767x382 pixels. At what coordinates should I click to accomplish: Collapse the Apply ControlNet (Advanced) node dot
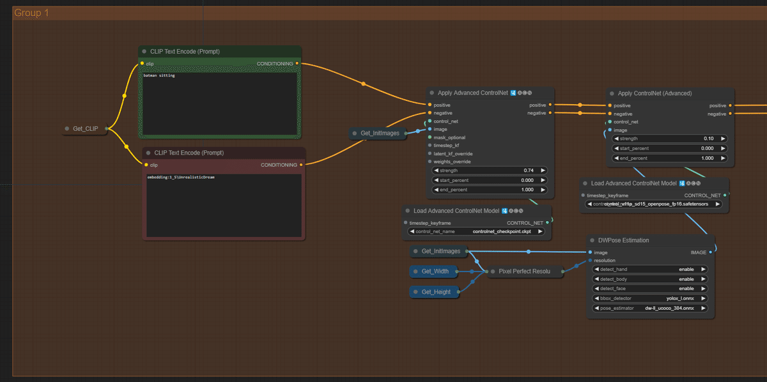click(612, 93)
